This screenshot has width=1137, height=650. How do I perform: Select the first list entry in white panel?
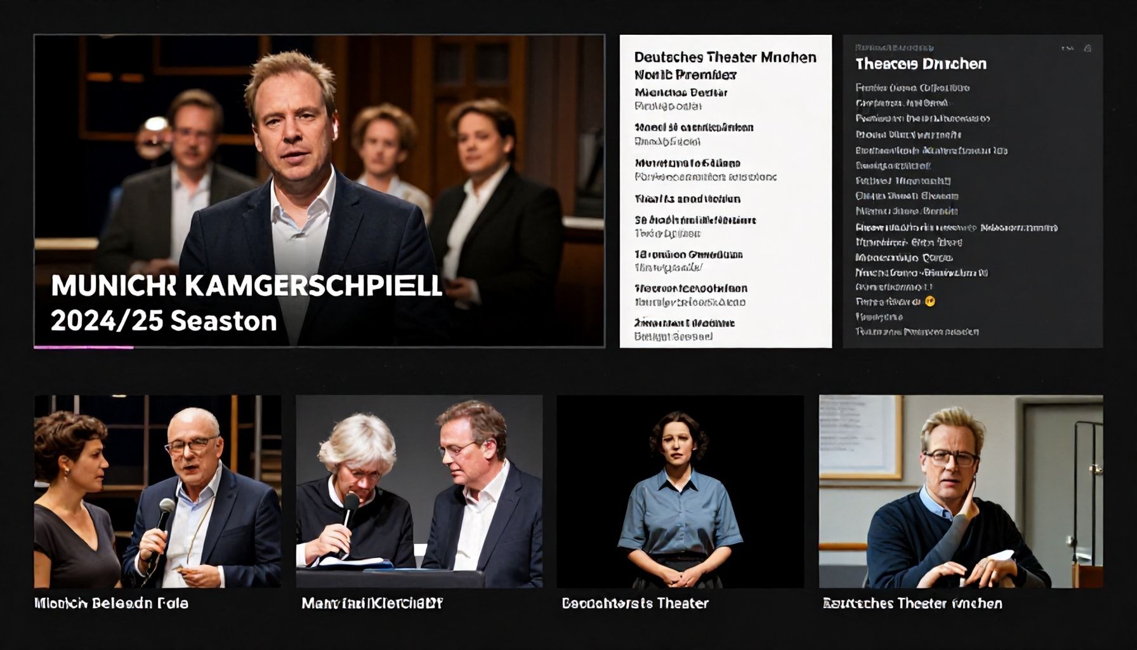click(x=681, y=99)
